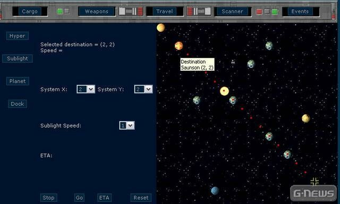
Task: Open the Weapons tab
Action: point(97,12)
